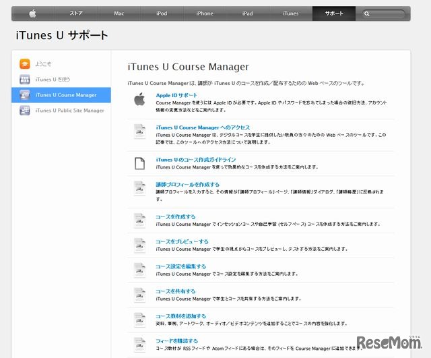Switch to the iPhone navigation tab
Image resolution: width=431 pixels, height=358 pixels.
pos(204,13)
